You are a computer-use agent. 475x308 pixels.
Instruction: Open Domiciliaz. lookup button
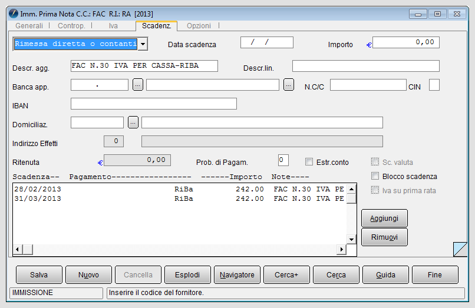coord(133,122)
